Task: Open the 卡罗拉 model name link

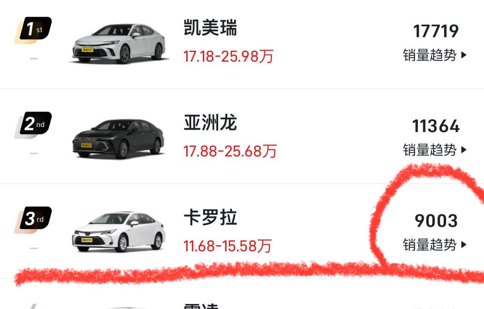Action: pyautogui.click(x=210, y=218)
